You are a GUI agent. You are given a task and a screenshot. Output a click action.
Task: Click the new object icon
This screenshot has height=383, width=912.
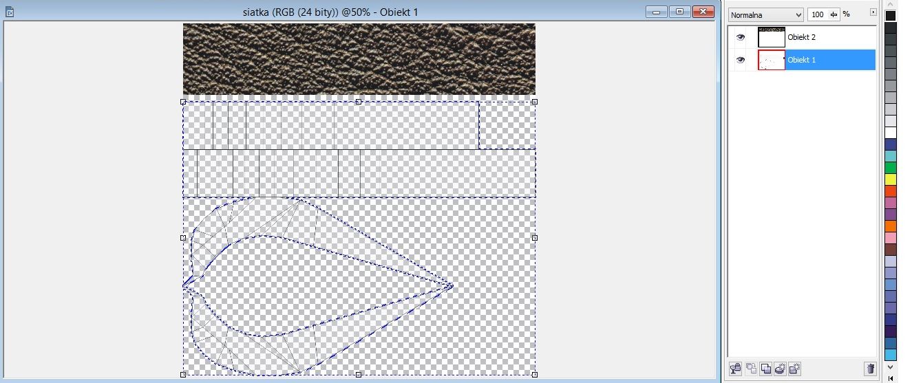click(794, 369)
